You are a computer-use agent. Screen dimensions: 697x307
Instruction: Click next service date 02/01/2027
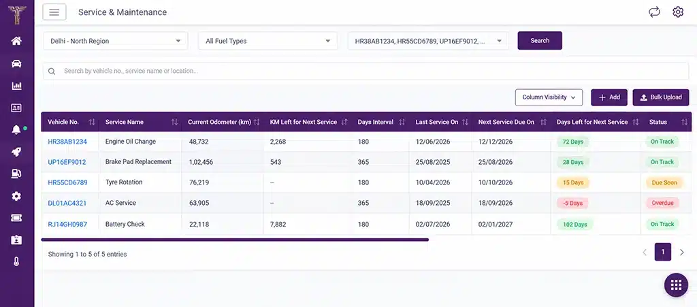point(496,225)
